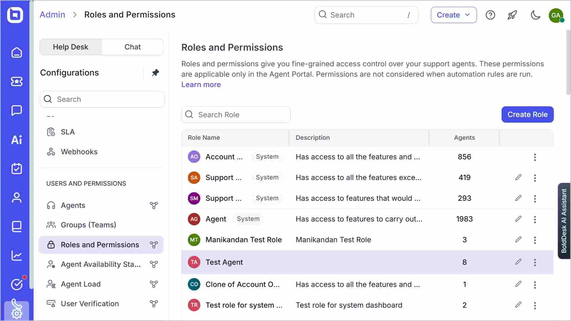Toggle dark mode with the moon icon
The image size is (571, 321).
[x=535, y=15]
